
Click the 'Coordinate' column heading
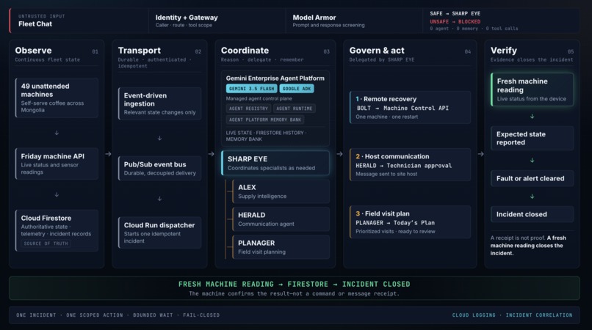[245, 51]
